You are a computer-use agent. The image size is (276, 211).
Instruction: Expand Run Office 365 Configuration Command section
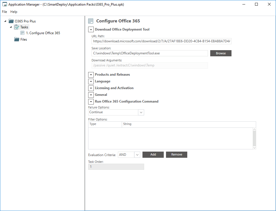pos(91,101)
